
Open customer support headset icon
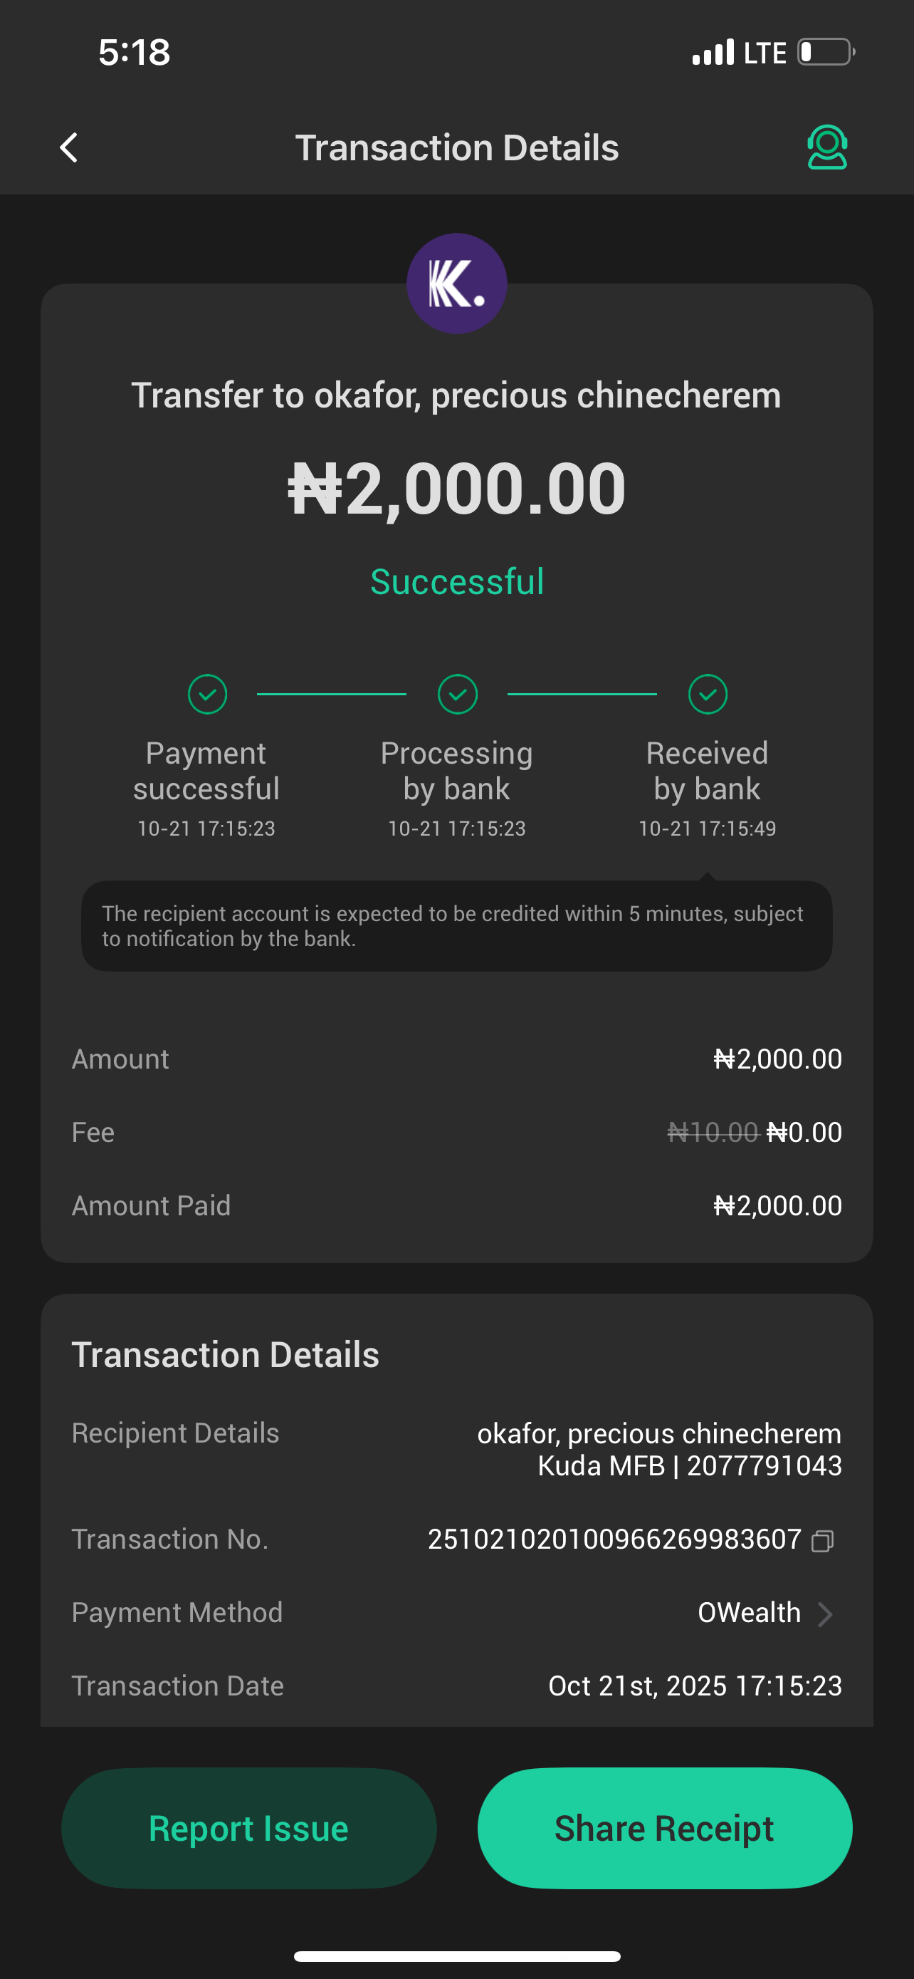(826, 147)
